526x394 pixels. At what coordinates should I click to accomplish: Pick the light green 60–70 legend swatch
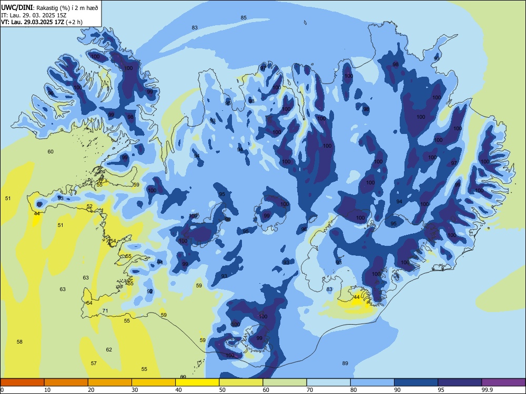pyautogui.click(x=285, y=382)
